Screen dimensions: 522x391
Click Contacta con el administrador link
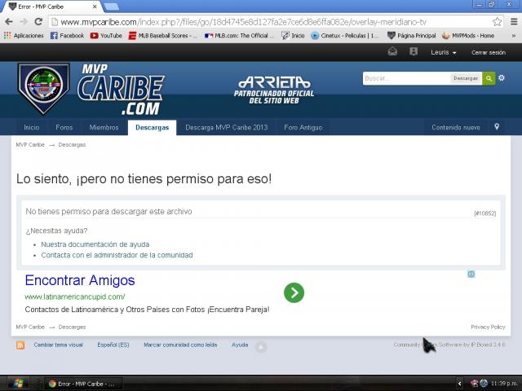pyautogui.click(x=117, y=255)
